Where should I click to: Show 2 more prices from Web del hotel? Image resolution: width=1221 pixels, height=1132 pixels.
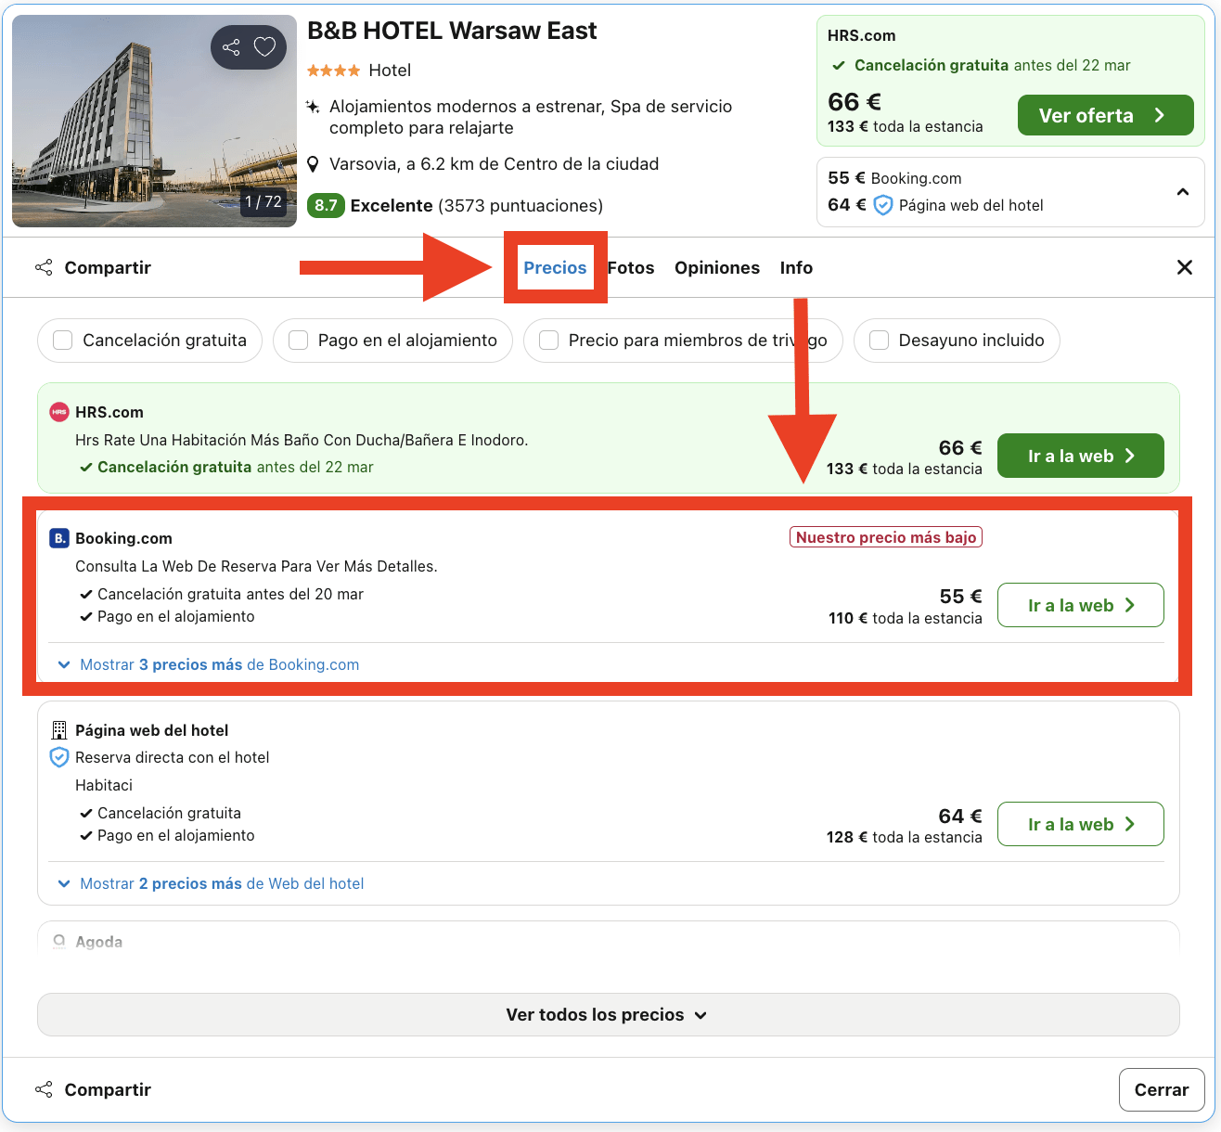(212, 883)
